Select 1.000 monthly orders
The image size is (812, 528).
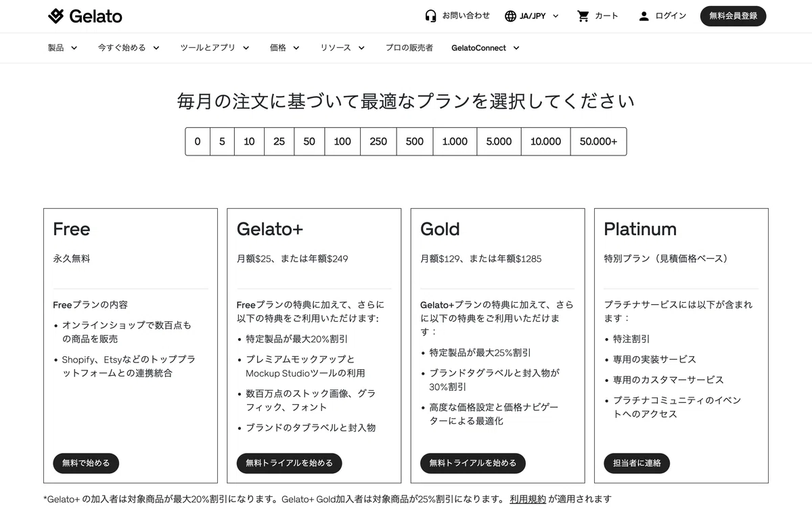tap(455, 141)
